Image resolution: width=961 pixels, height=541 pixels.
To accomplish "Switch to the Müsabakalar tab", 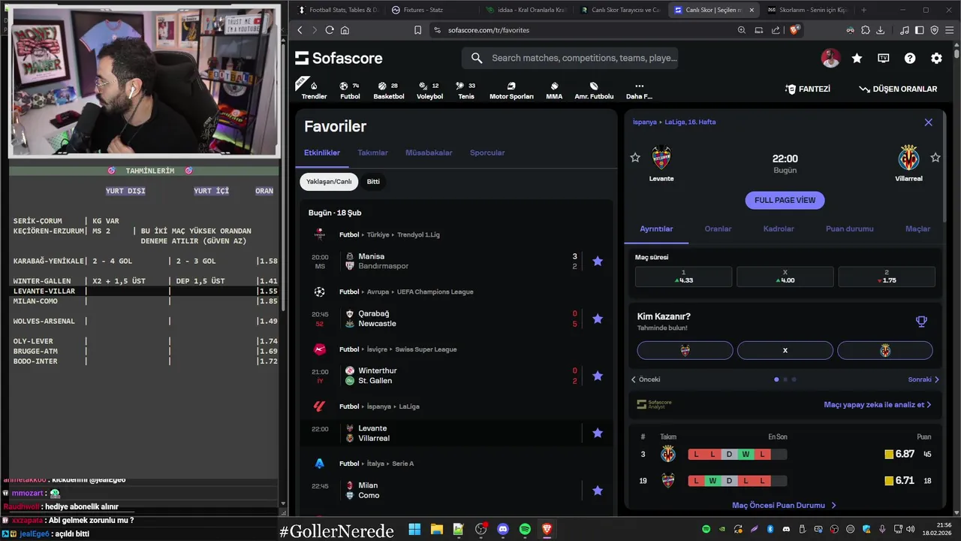I will [429, 153].
